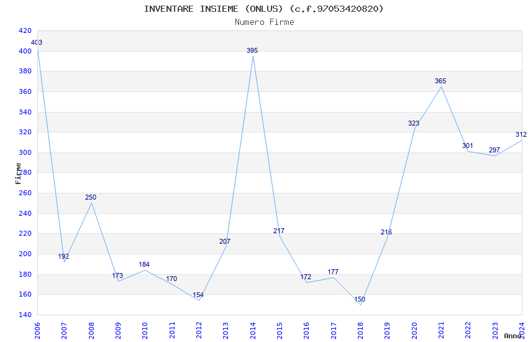This screenshot has height=342, width=528.
Task: Select data label 403 for 2006
Action: 37,42
